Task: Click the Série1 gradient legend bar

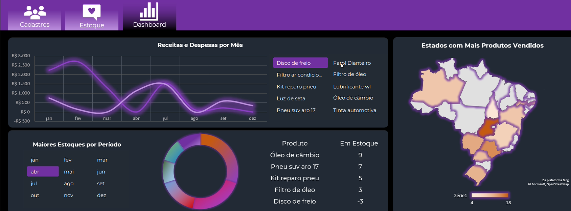Action: (490, 195)
